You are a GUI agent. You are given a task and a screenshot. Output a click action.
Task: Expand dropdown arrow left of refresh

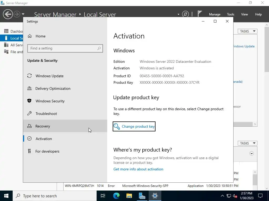[x=178, y=14]
